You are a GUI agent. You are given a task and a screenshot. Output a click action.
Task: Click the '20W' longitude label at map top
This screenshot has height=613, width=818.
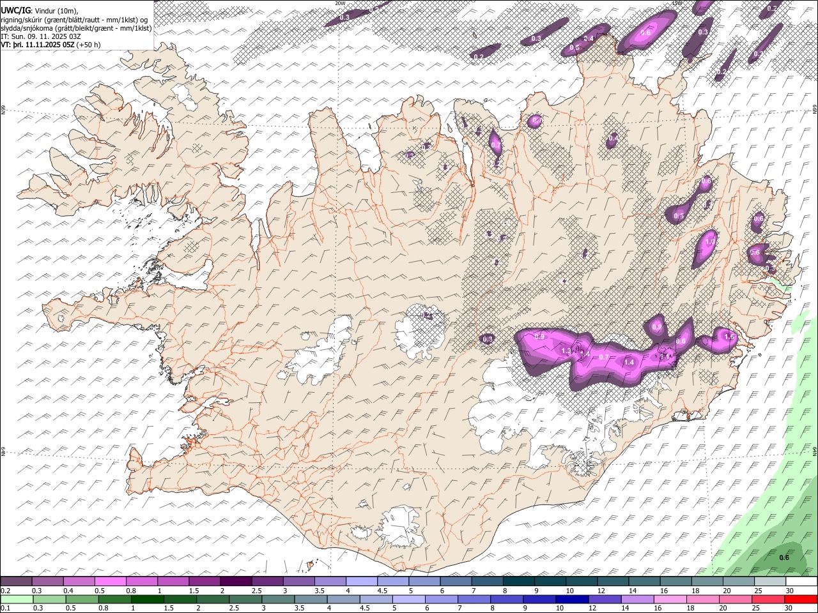point(340,3)
